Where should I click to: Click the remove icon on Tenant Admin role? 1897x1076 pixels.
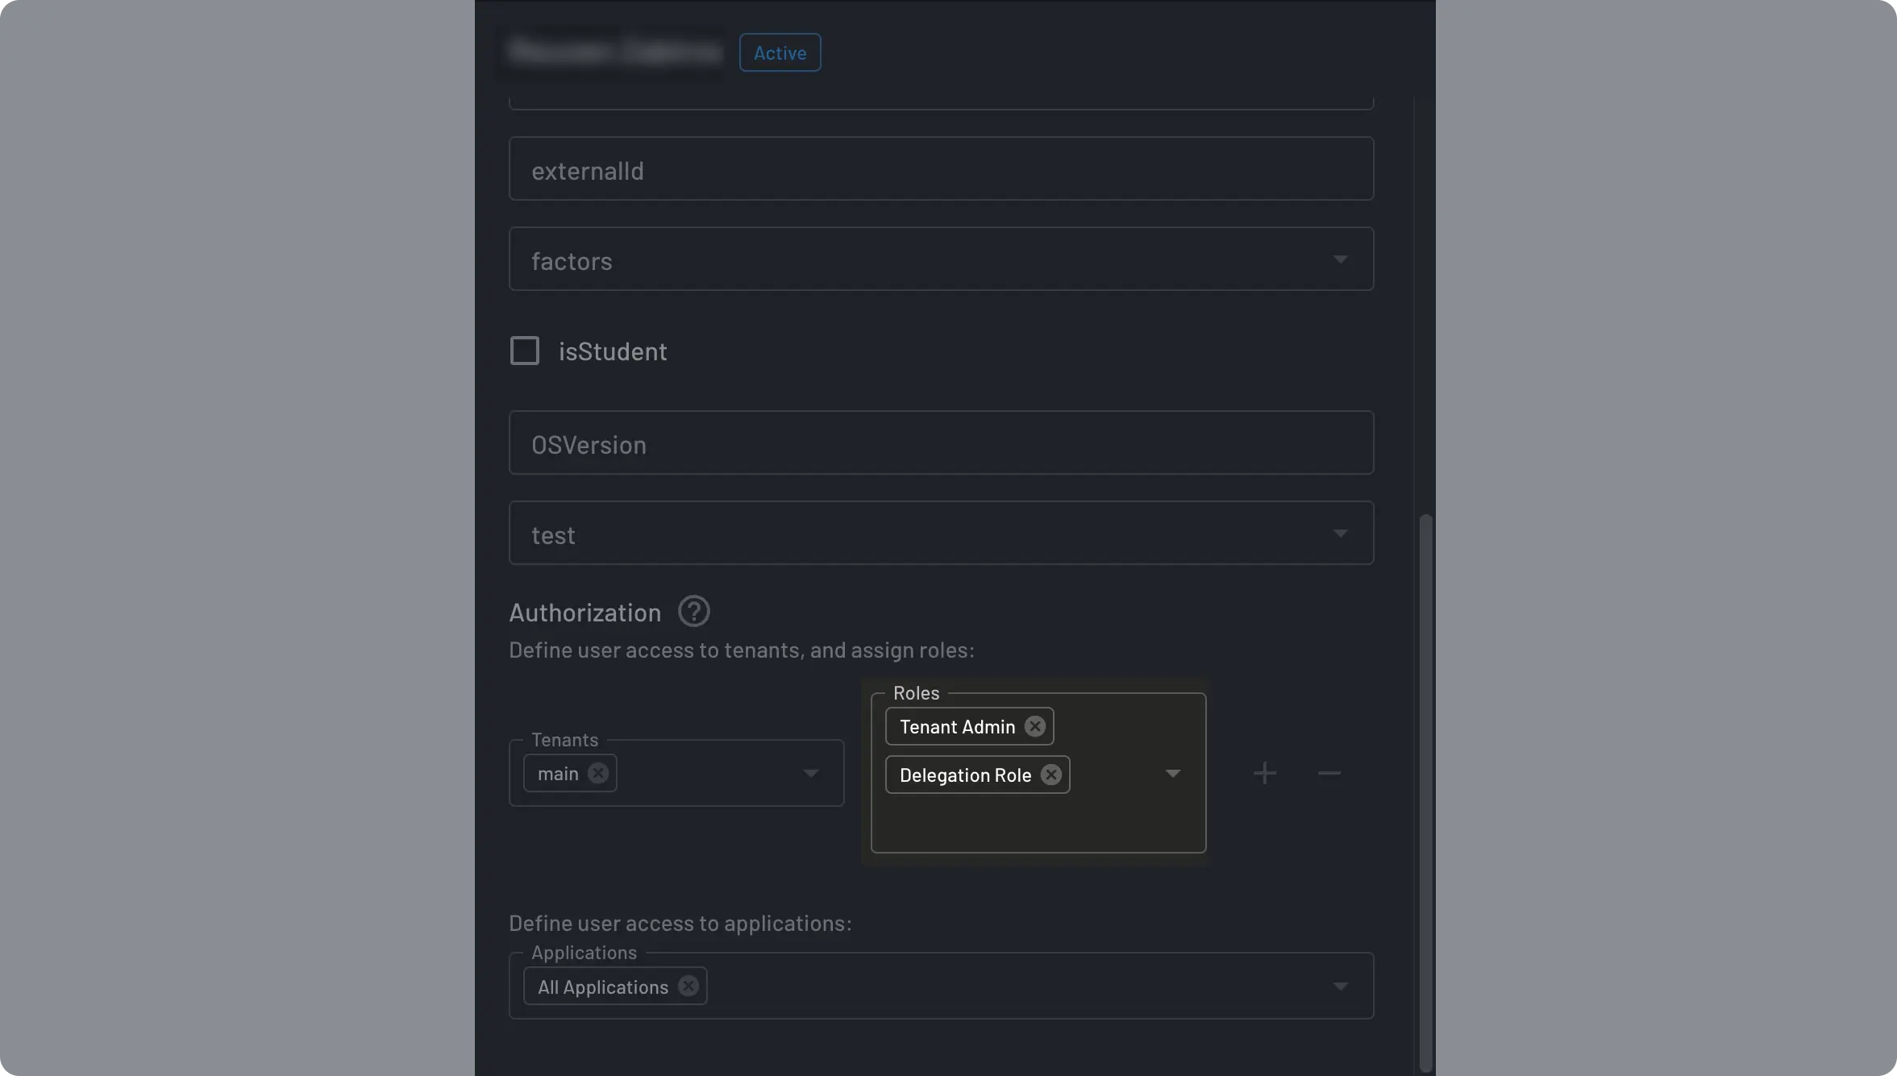point(1034,725)
